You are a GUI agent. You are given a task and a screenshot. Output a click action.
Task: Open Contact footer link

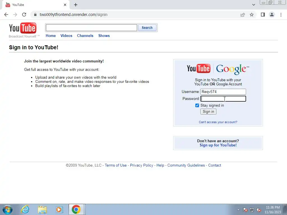[x=214, y=165]
